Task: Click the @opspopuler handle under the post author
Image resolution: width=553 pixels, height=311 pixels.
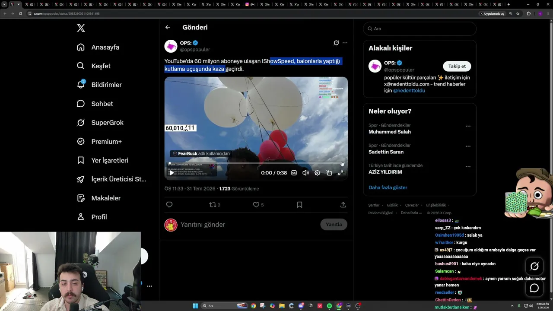Action: tap(195, 50)
